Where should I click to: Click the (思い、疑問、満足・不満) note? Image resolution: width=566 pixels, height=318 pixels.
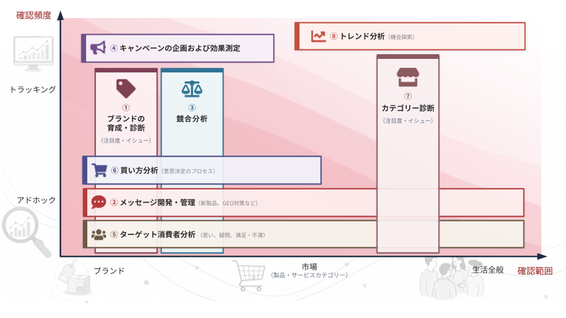click(233, 235)
